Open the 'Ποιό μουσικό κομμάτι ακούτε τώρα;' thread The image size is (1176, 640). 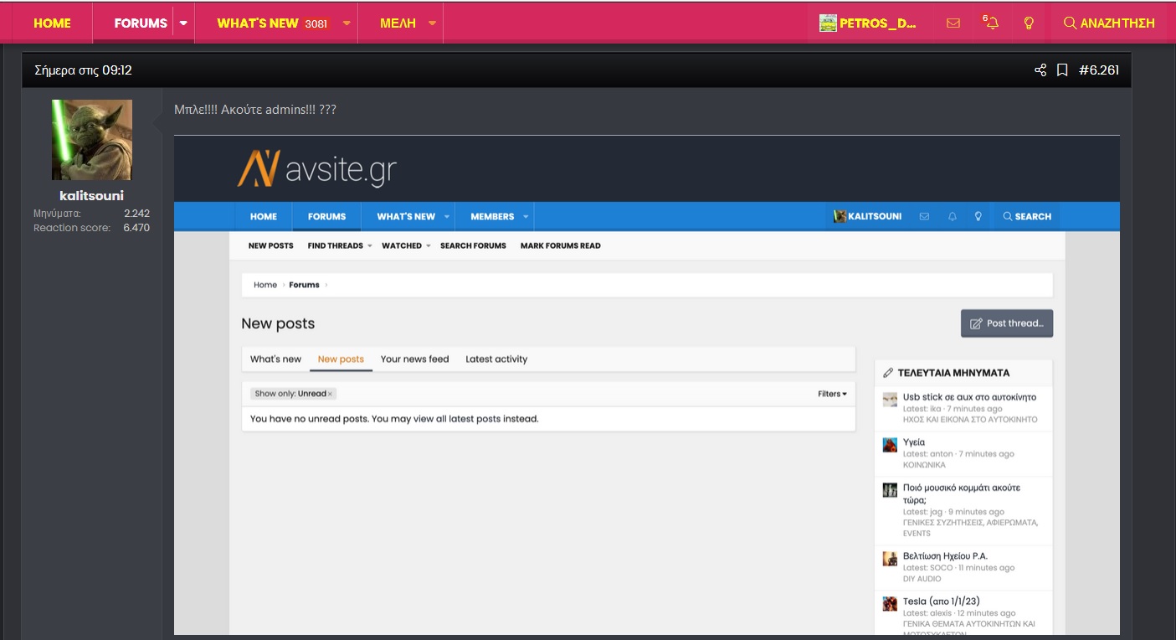click(x=962, y=493)
